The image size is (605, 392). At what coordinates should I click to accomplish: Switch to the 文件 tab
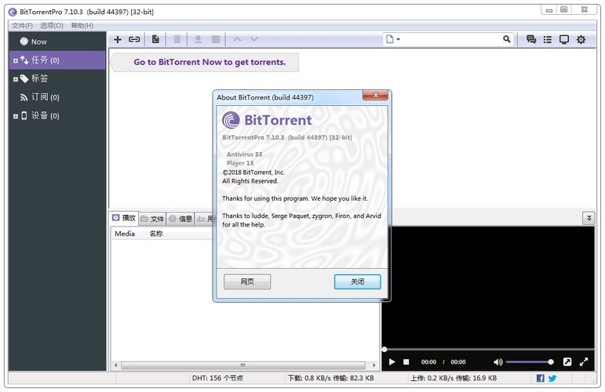(x=152, y=219)
